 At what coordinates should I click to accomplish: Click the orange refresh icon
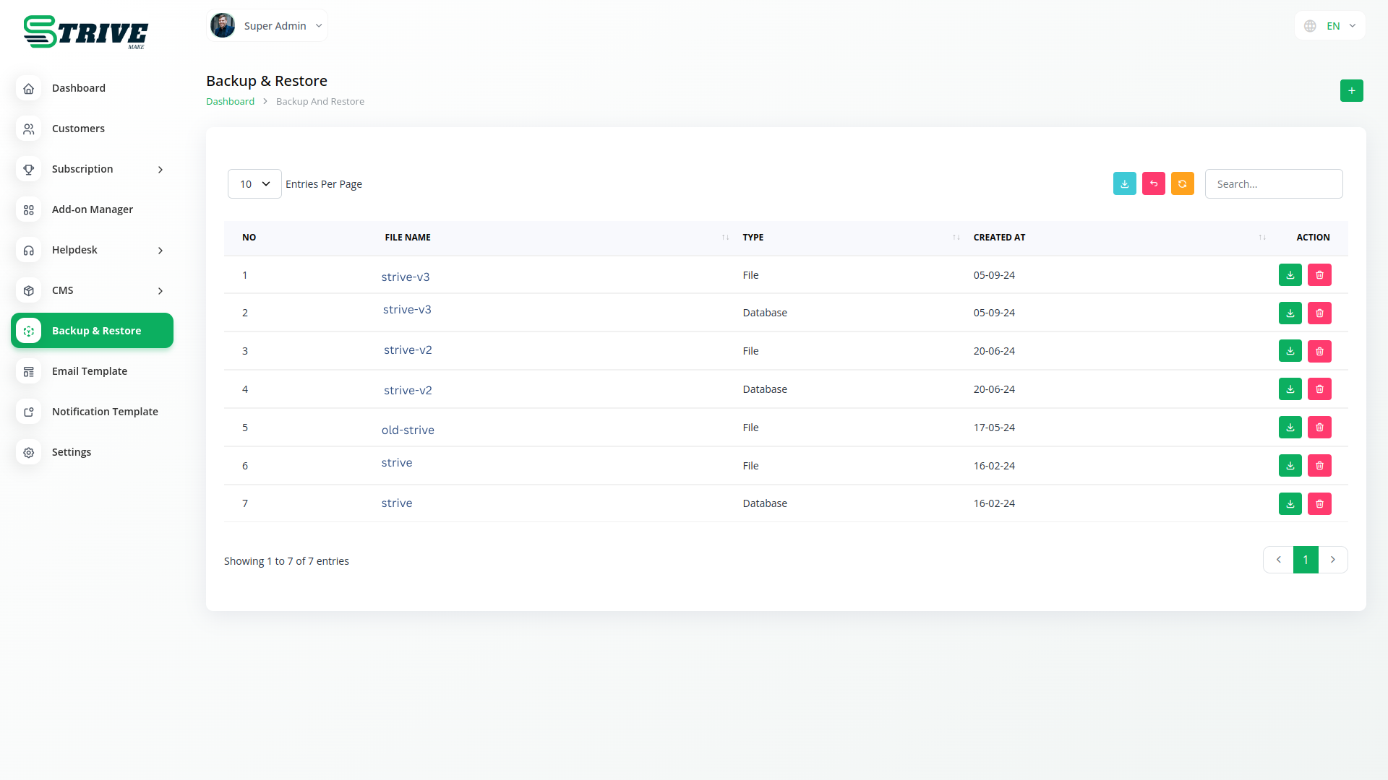[x=1182, y=184]
